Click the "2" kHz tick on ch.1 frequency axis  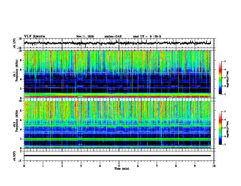coord(21,89)
